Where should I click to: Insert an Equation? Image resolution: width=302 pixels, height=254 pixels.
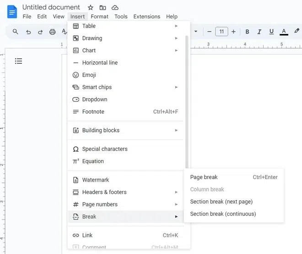coord(125,161)
